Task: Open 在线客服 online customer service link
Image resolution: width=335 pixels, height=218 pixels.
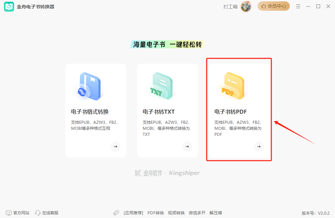Action: 50,213
